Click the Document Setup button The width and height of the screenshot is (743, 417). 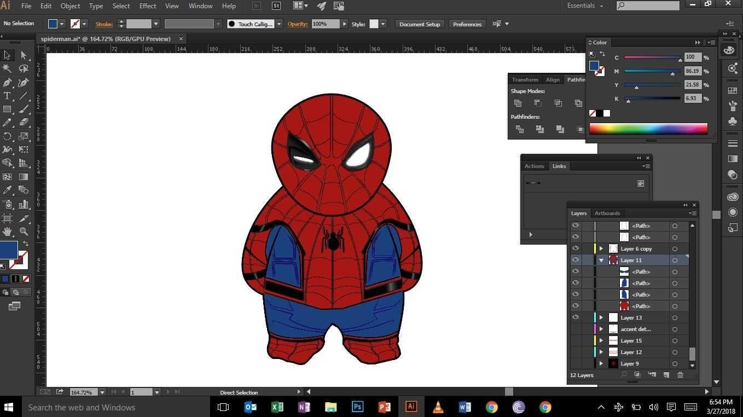pos(420,24)
